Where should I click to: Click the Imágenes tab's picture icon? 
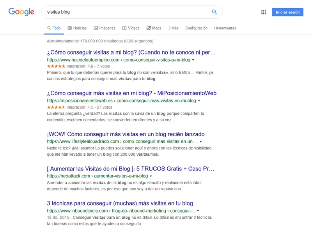click(x=96, y=28)
